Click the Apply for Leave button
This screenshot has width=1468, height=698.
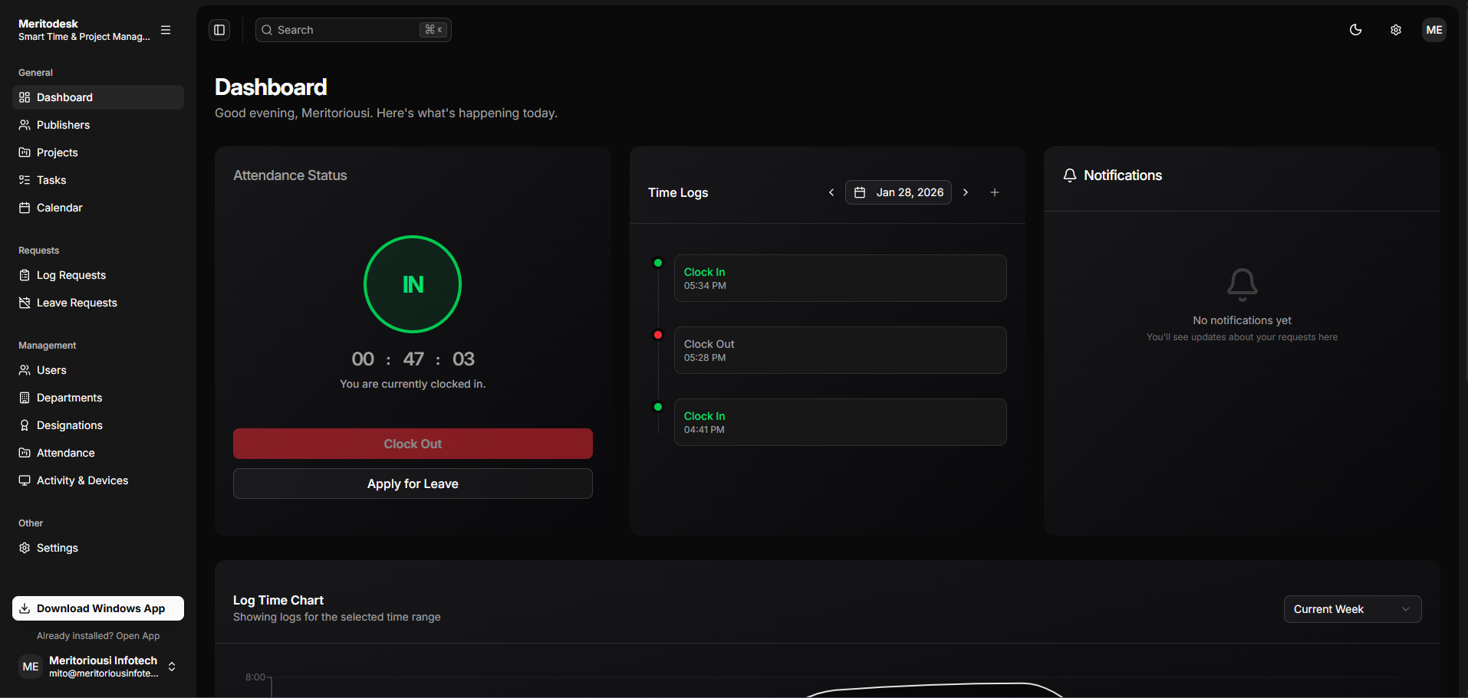point(413,483)
